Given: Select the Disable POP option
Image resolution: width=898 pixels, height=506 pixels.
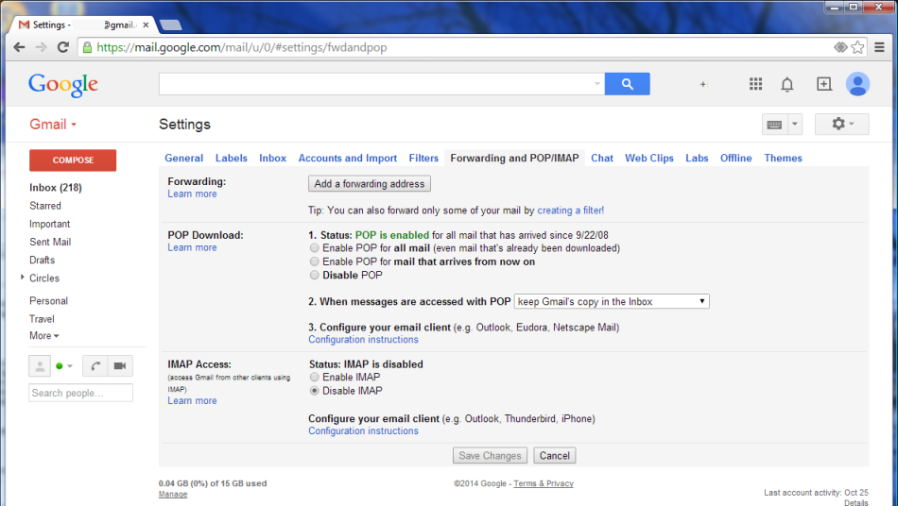Looking at the screenshot, I should pyautogui.click(x=315, y=275).
